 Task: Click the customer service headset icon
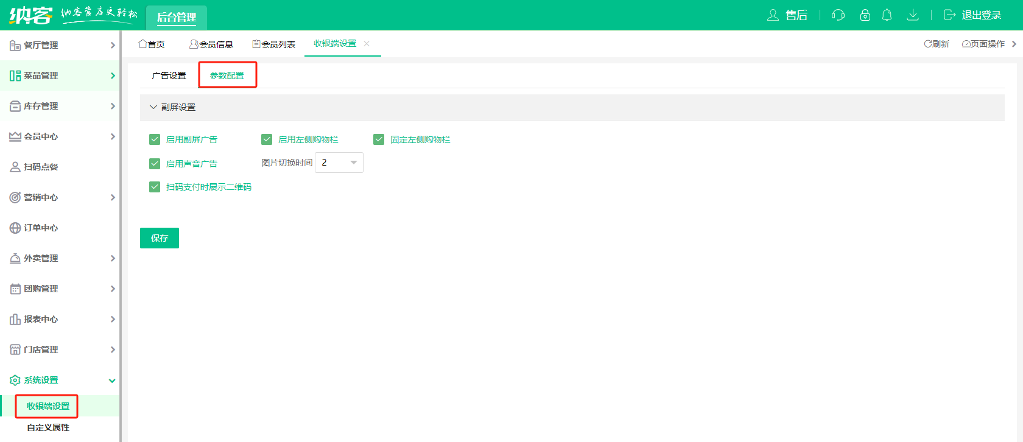pyautogui.click(x=838, y=15)
